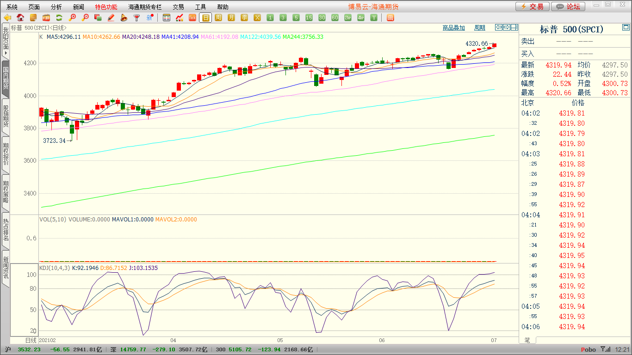This screenshot has width=632, height=355.
Task: Click the red window layout icon at toolbar end
Action: tap(390, 18)
